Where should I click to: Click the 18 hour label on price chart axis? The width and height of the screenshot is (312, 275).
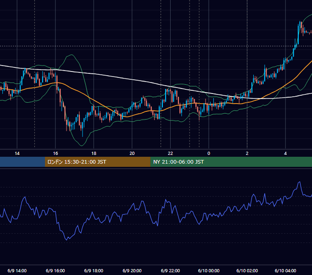click(94, 154)
